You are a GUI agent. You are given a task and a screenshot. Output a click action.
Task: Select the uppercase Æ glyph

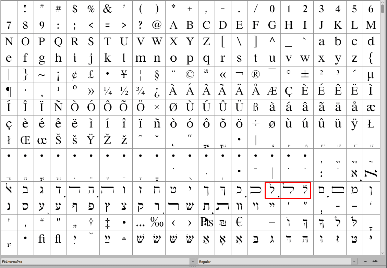tap(272, 91)
